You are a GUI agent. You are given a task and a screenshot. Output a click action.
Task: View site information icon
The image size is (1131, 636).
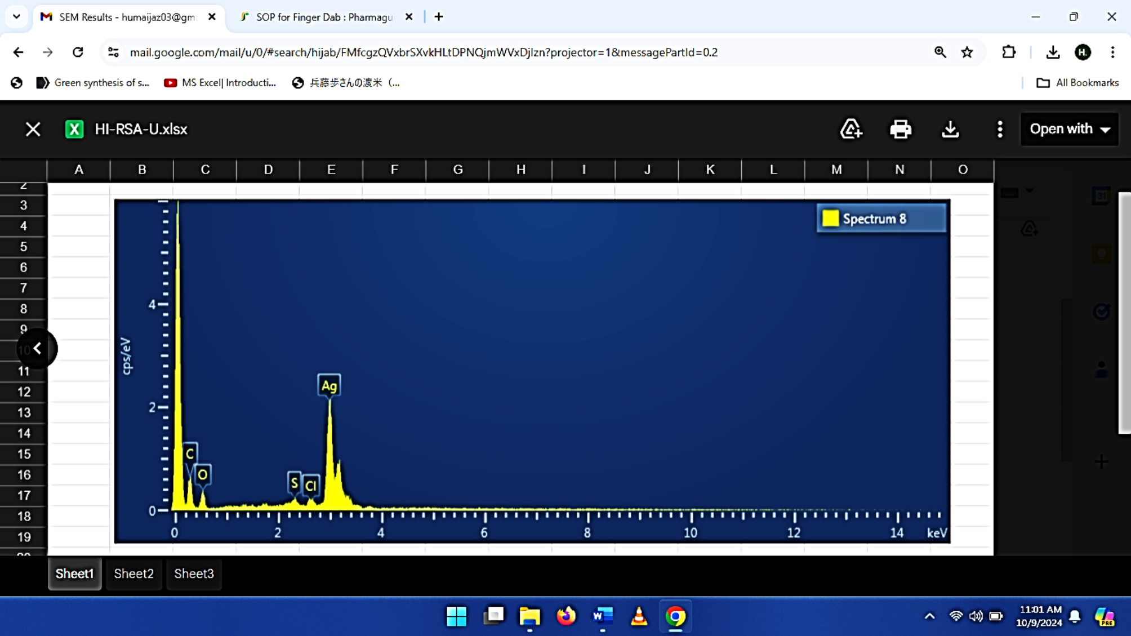(x=113, y=52)
